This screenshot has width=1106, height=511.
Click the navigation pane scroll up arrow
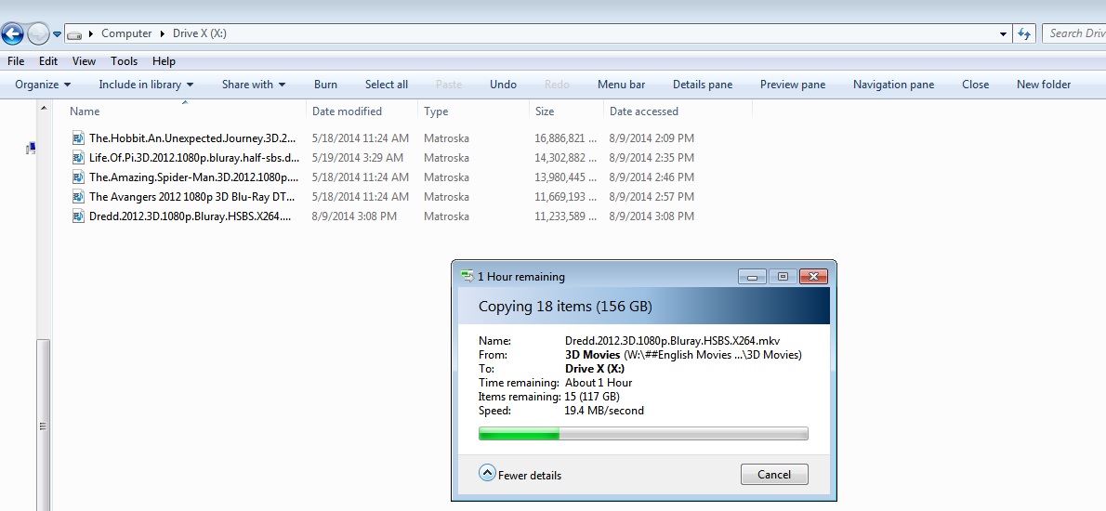pyautogui.click(x=44, y=108)
